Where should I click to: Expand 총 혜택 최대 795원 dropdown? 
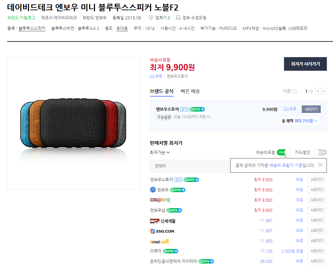pos(299,121)
